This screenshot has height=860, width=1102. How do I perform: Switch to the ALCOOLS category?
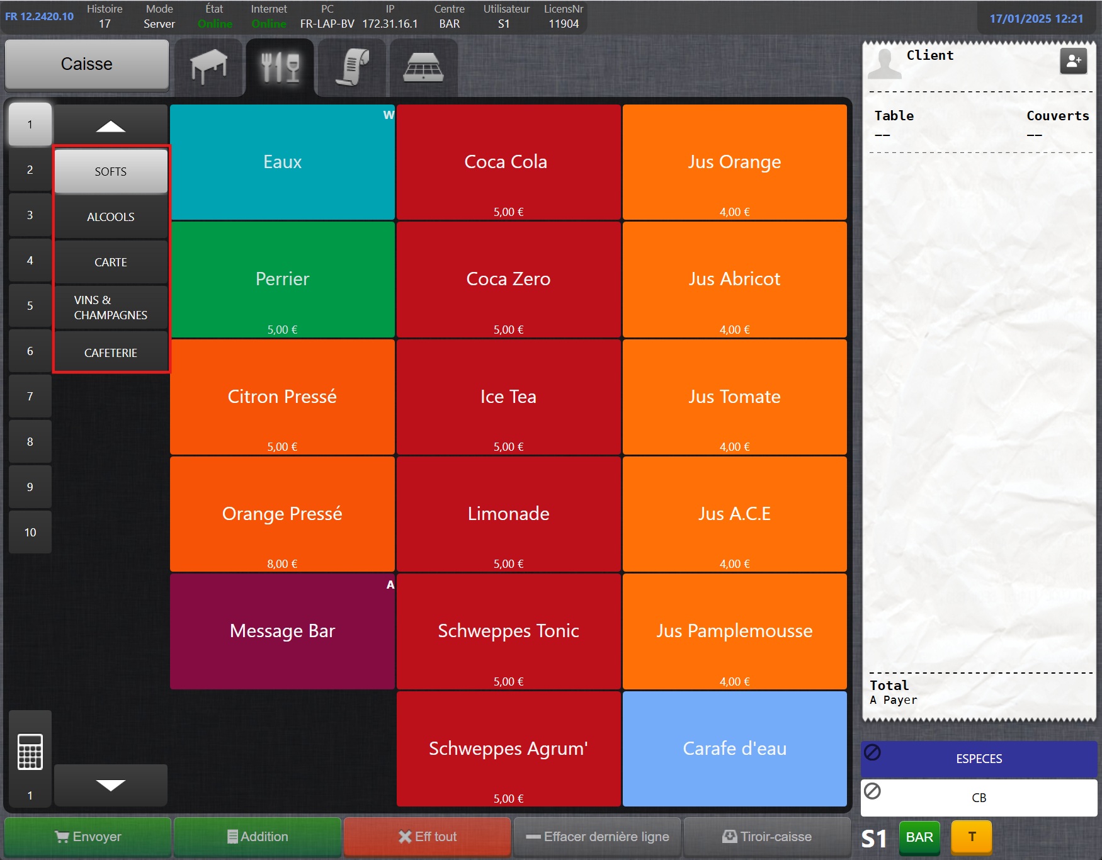(111, 217)
